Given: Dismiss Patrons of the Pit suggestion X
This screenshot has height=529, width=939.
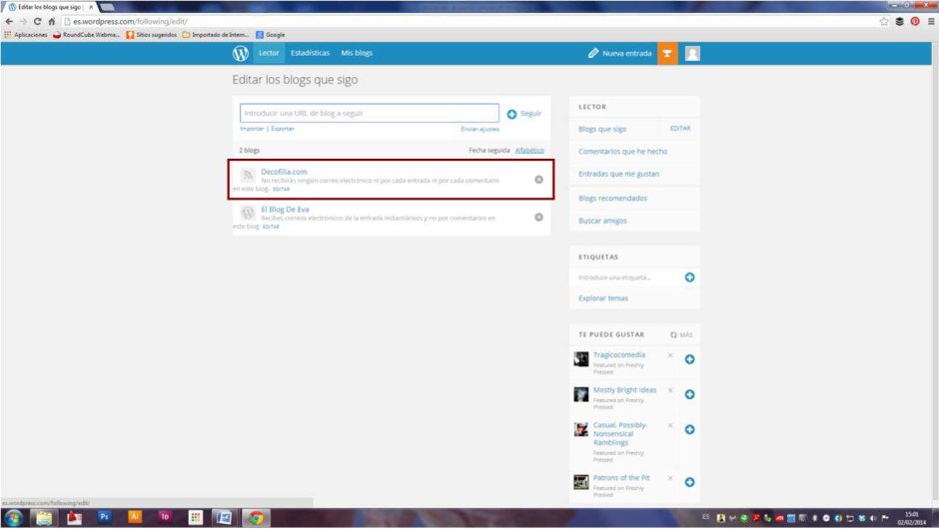Looking at the screenshot, I should tap(670, 478).
